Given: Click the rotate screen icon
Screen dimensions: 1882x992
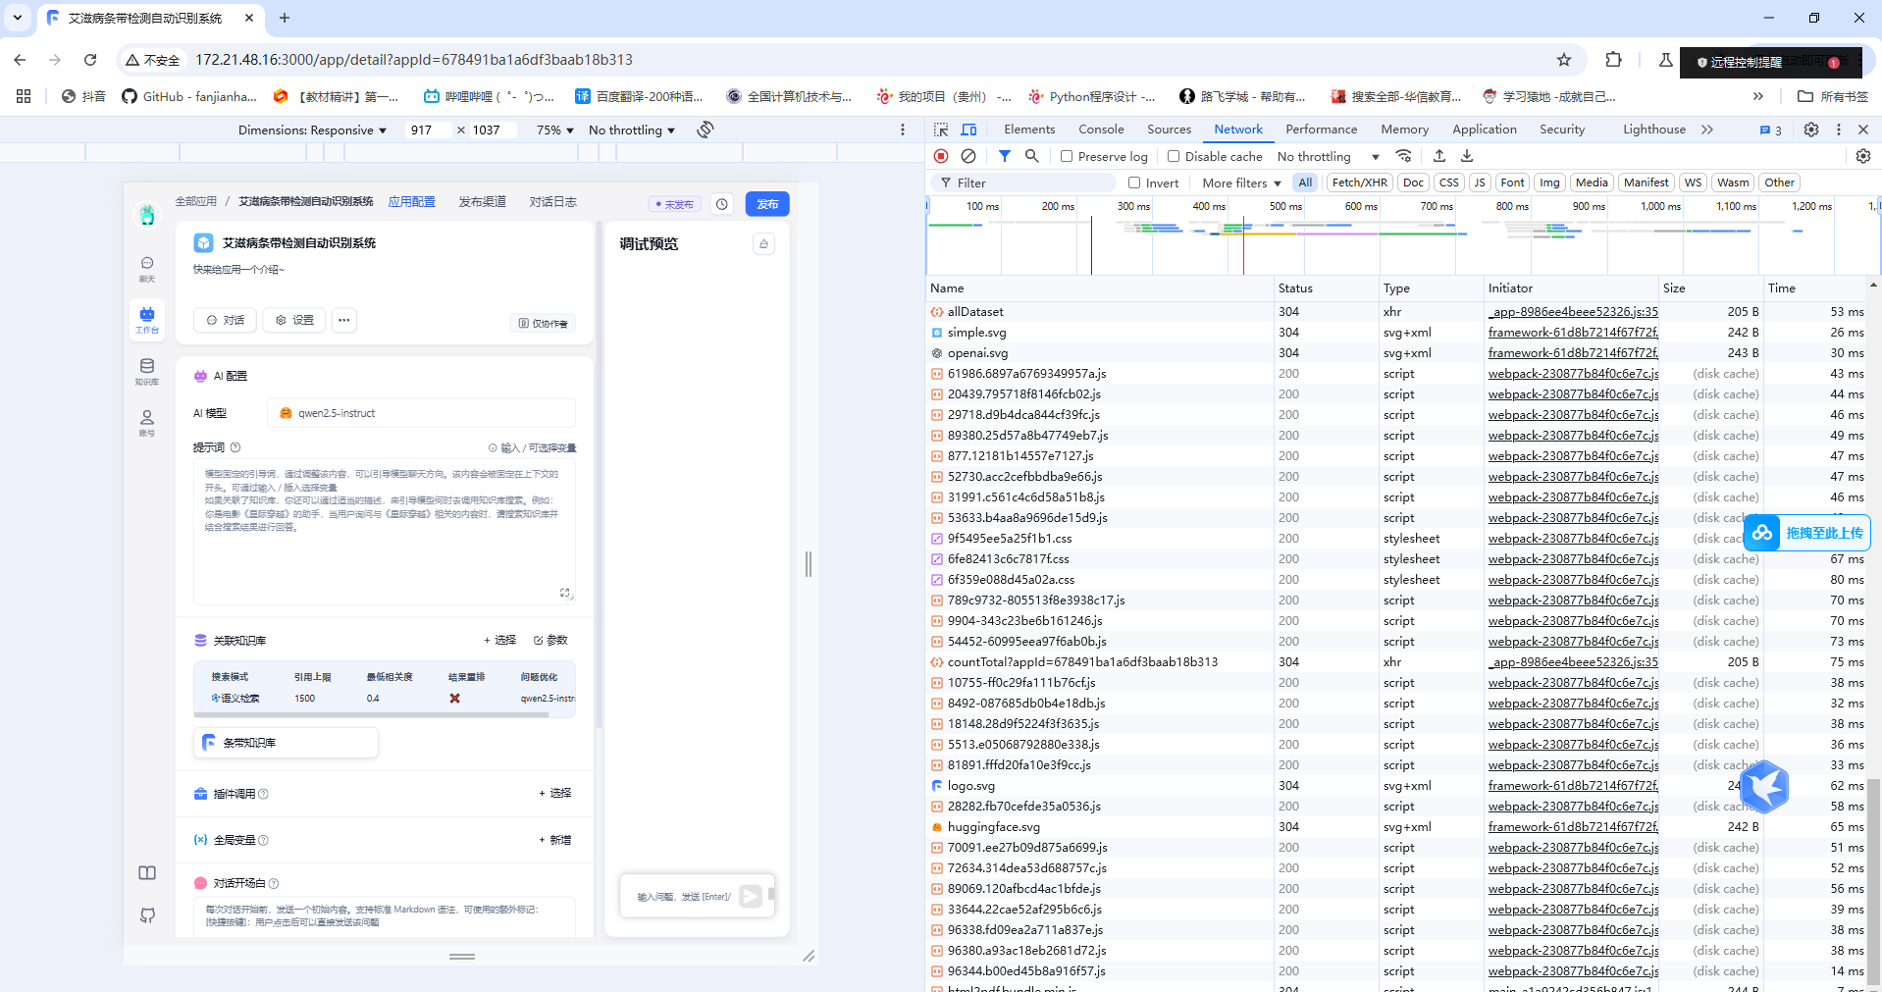Looking at the screenshot, I should coord(706,130).
